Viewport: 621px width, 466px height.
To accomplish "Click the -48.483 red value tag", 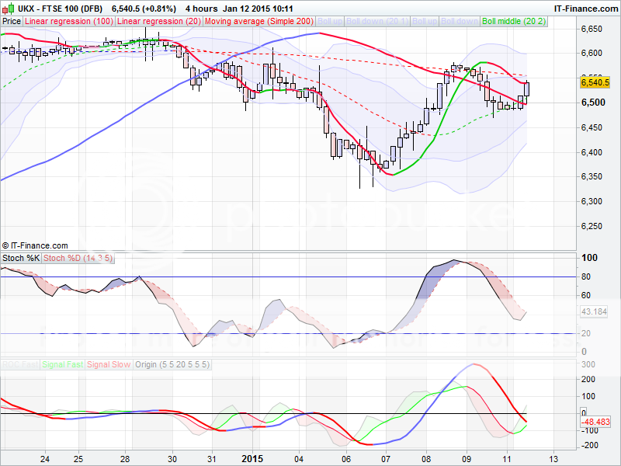I will 595,422.
